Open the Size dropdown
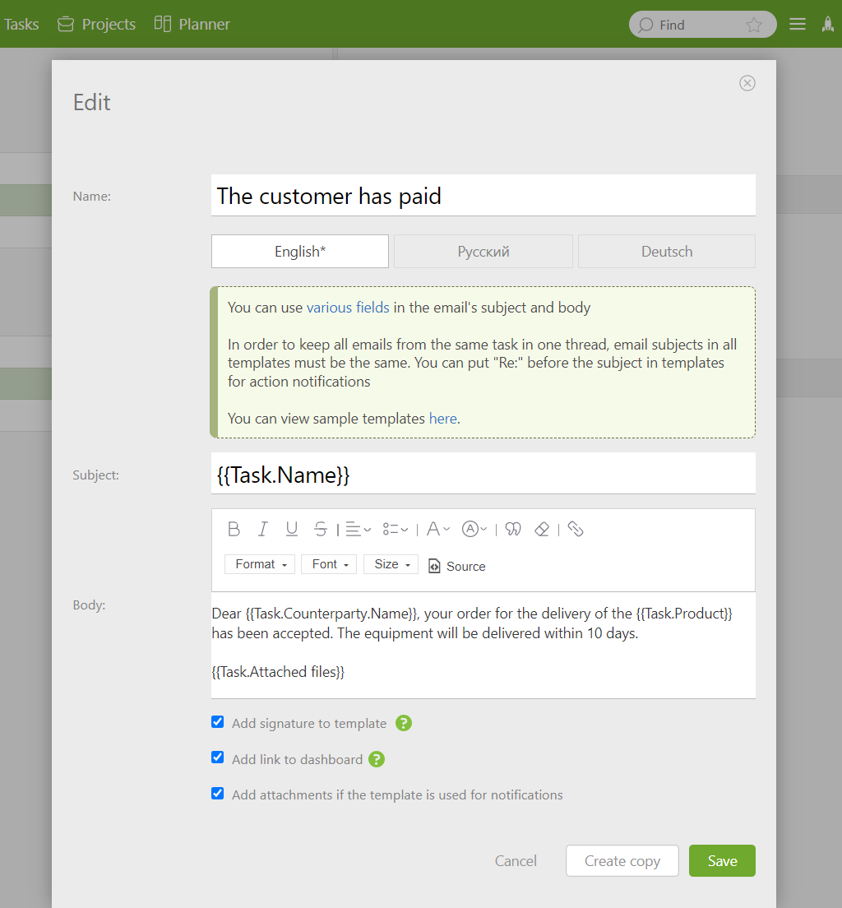Image resolution: width=842 pixels, height=908 pixels. 391,564
